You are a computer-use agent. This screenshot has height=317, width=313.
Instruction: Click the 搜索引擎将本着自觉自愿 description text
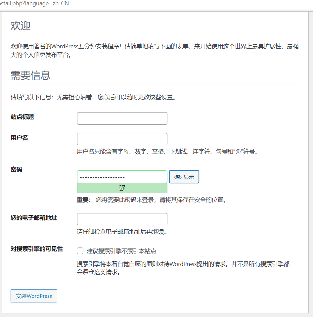183,268
